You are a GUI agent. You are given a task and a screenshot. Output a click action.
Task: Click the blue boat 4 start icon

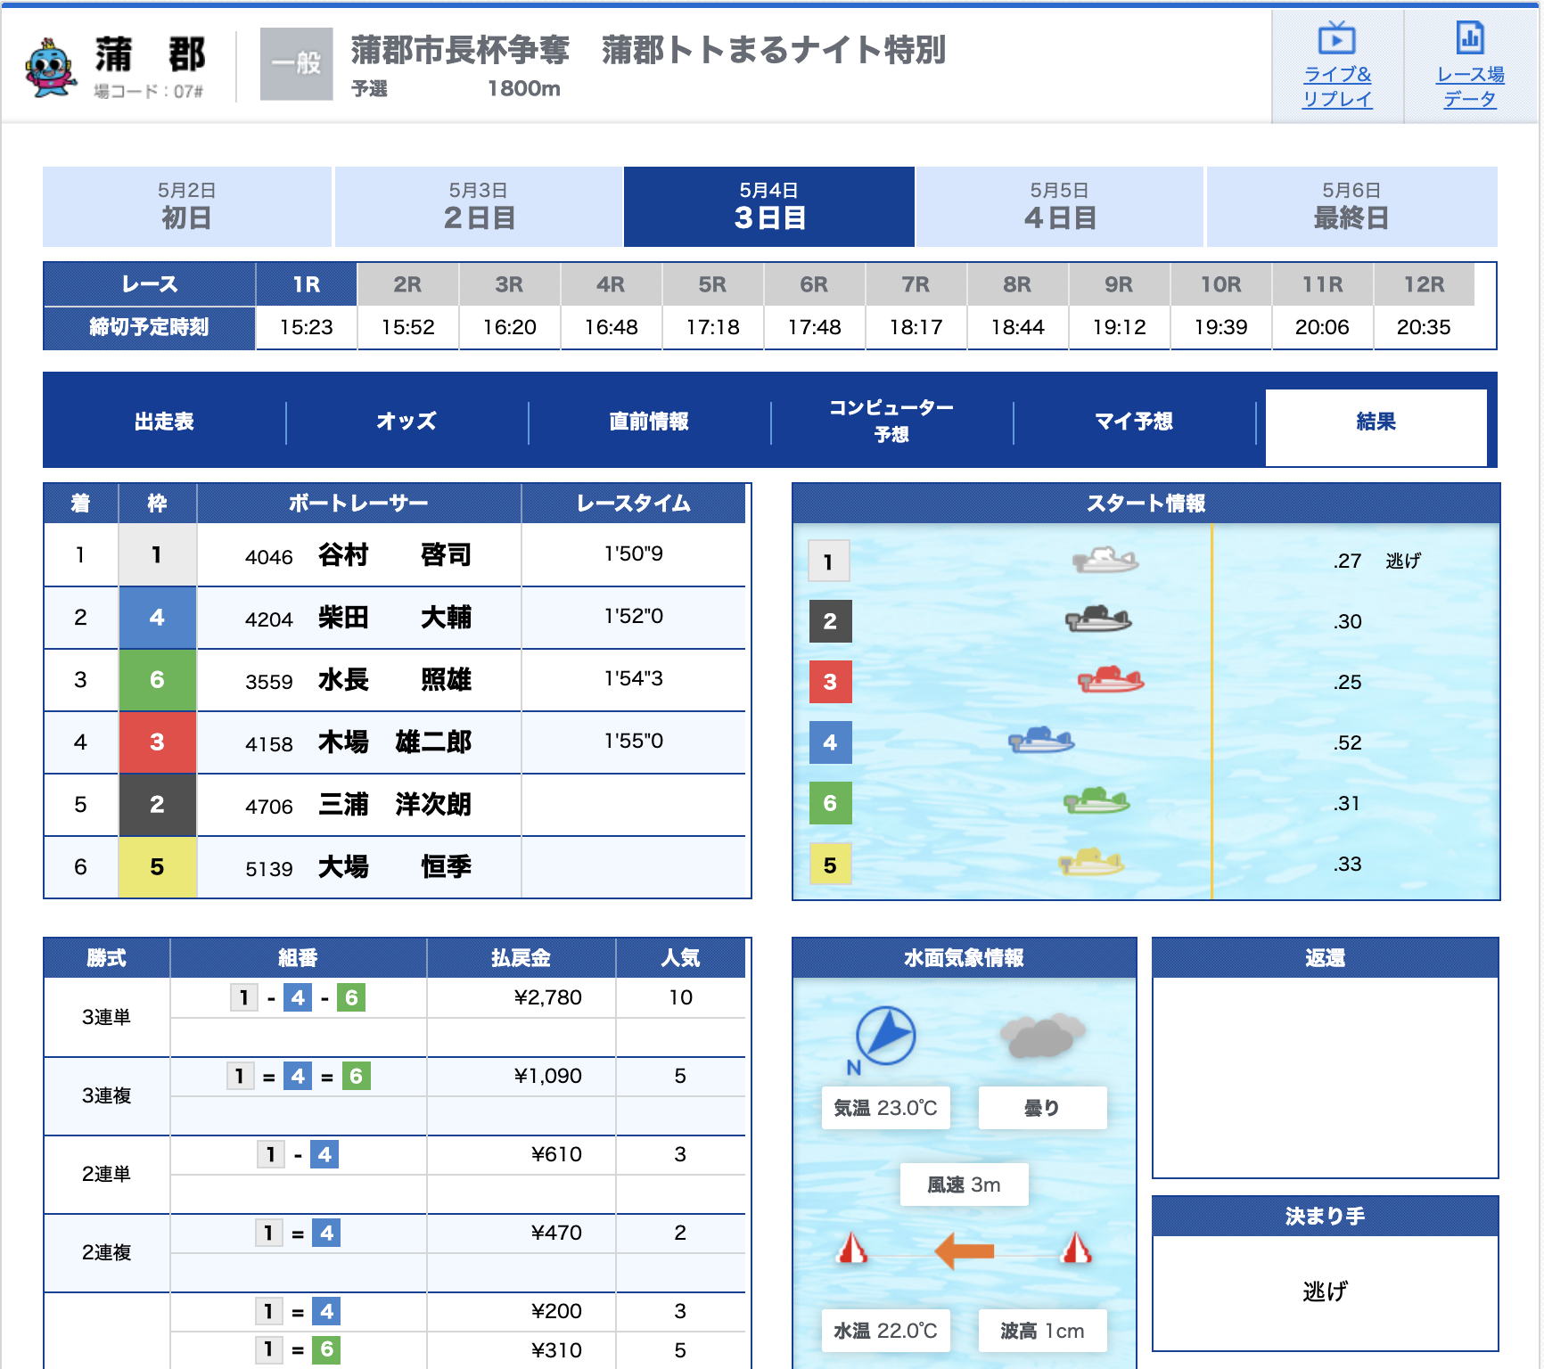(1040, 741)
